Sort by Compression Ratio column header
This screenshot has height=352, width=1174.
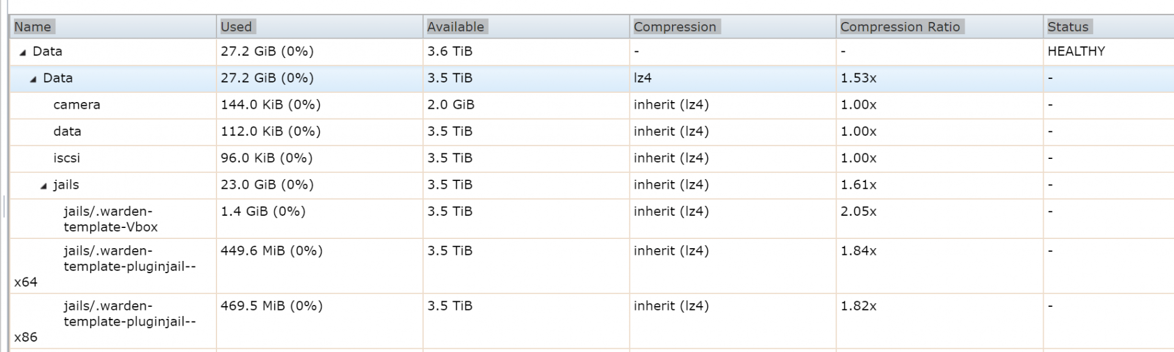[940, 27]
